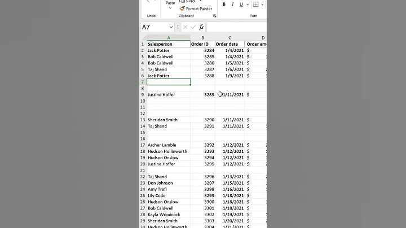Click date 1/15/2021 cell

coord(230,183)
